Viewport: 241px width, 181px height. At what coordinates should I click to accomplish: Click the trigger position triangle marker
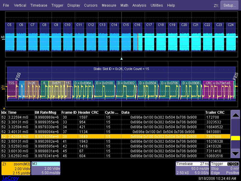click(x=121, y=59)
